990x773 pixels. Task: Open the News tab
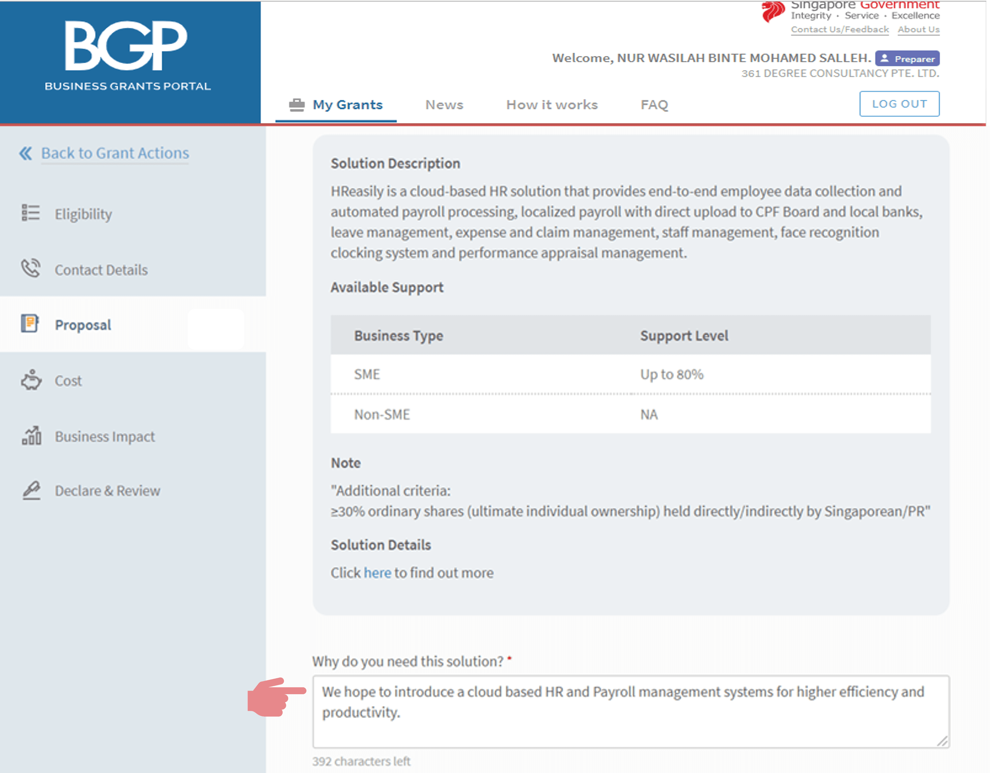coord(444,105)
